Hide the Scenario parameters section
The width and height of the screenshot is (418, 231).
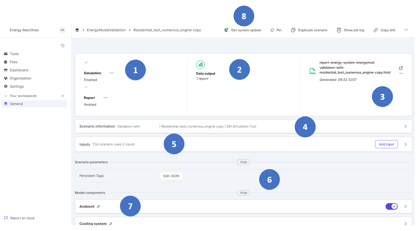coord(243,162)
